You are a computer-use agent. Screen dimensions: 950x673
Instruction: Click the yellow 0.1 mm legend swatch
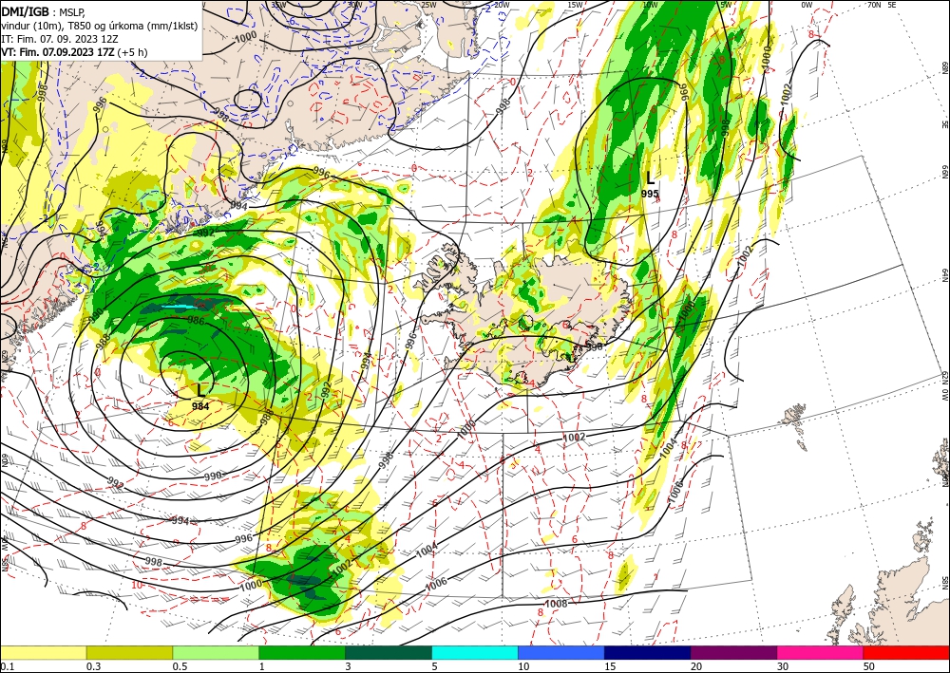click(43, 652)
